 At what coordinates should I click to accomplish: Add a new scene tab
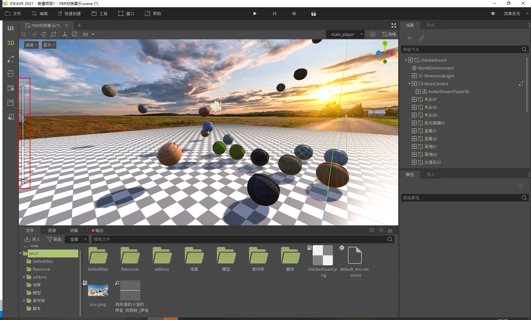click(x=79, y=25)
